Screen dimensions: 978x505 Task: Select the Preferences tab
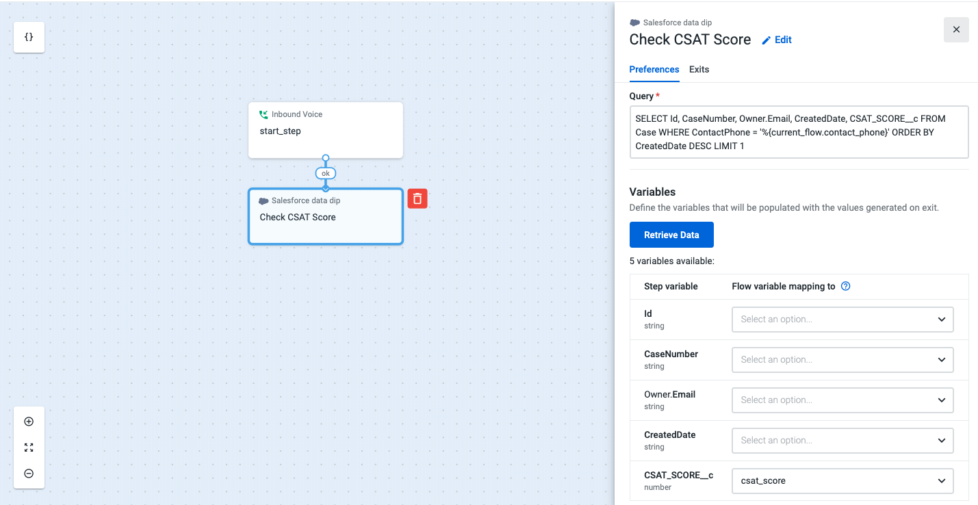point(654,69)
